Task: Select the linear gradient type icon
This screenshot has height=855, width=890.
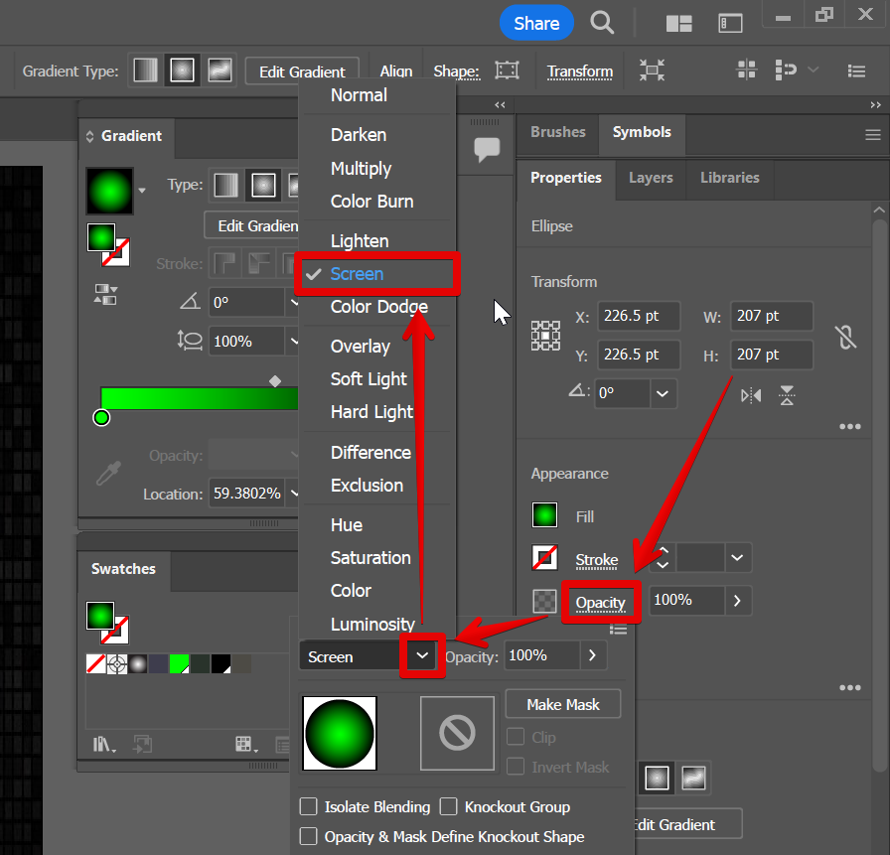Action: (147, 71)
